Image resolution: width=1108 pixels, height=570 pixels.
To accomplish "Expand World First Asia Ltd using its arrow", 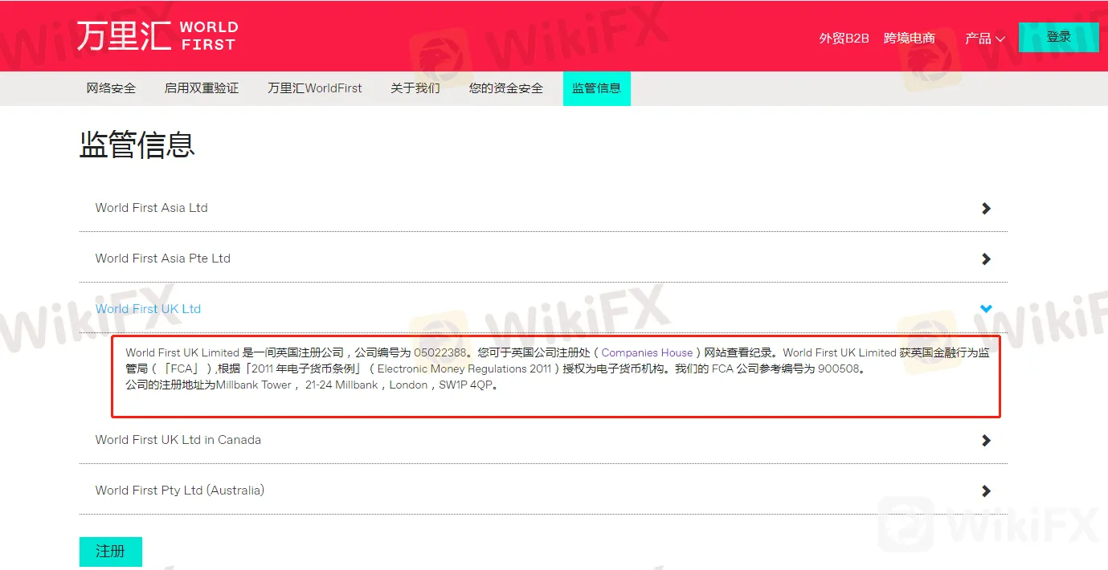I will [986, 209].
